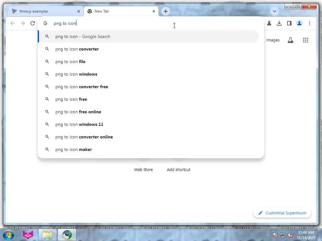
Task: Choose 'png to icon - Google Search' suggestion
Action: (x=148, y=36)
